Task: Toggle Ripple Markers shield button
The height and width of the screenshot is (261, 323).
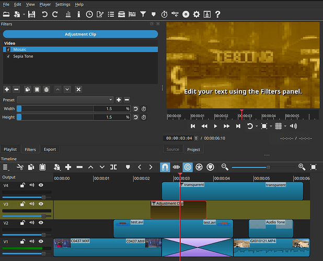Action: pyautogui.click(x=210, y=167)
